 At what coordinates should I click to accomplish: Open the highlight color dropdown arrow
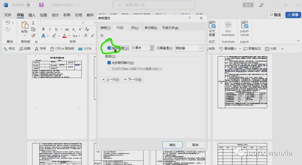coord(59,36)
